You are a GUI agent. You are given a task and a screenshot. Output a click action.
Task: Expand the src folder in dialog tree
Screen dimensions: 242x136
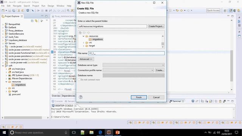(x=84, y=43)
